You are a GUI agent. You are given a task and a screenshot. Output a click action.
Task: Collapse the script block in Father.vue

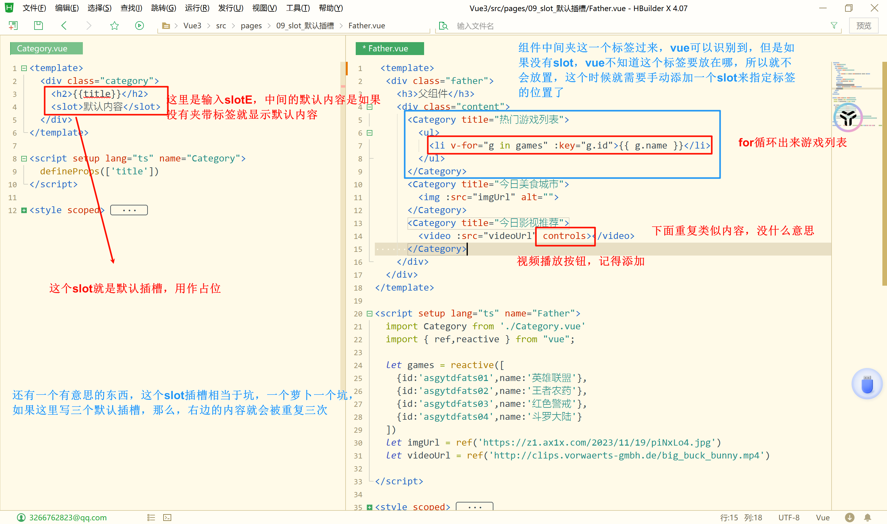[370, 314]
